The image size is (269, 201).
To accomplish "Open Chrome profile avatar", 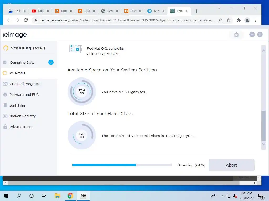I will [x=247, y=20].
